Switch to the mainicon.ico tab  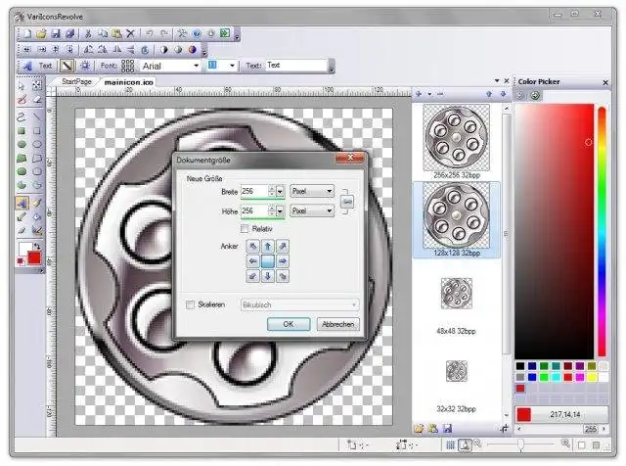click(128, 82)
